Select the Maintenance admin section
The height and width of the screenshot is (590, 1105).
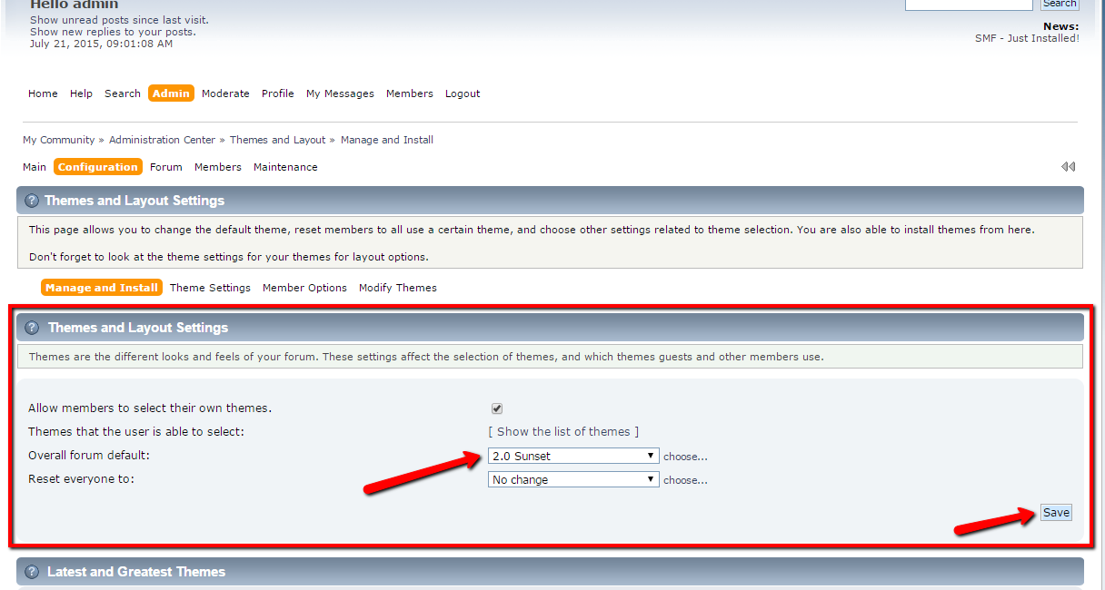tap(285, 167)
